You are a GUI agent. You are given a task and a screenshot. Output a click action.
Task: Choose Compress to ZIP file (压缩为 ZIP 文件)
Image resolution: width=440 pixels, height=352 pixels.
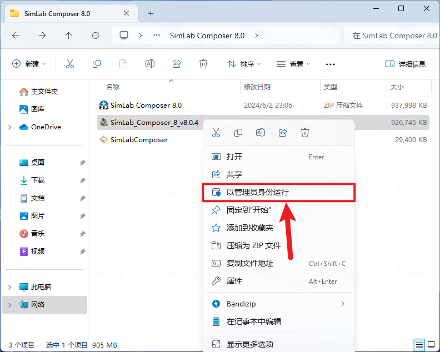(279, 245)
